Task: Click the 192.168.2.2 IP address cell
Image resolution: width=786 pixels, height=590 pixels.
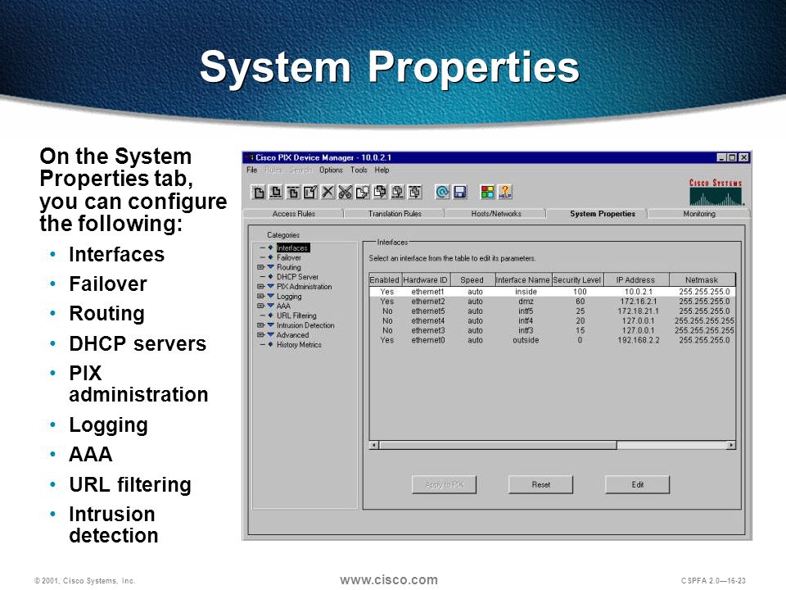Action: coord(638,340)
